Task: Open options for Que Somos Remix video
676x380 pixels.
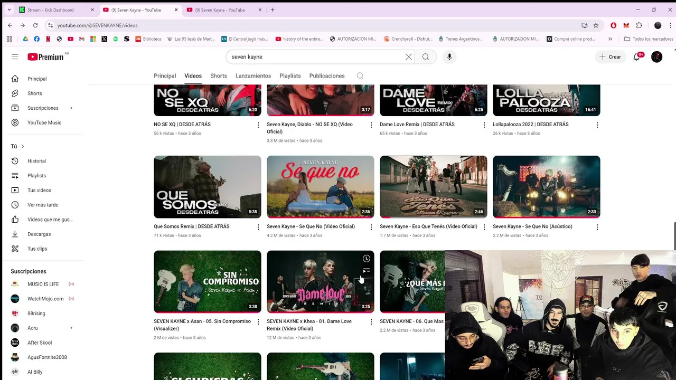Action: click(x=258, y=227)
